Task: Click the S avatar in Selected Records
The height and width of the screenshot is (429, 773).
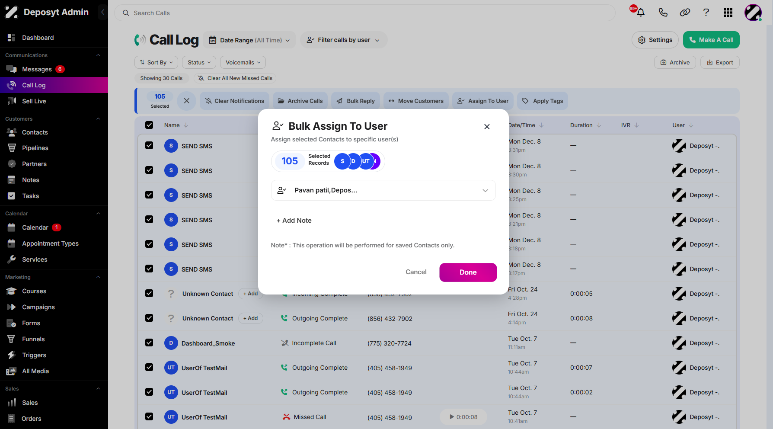Action: [342, 161]
